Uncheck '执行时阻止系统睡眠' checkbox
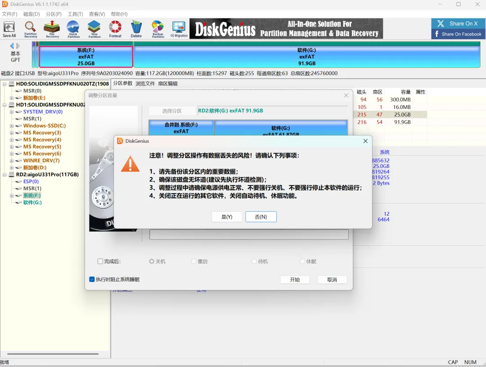486x367 pixels. (92, 279)
